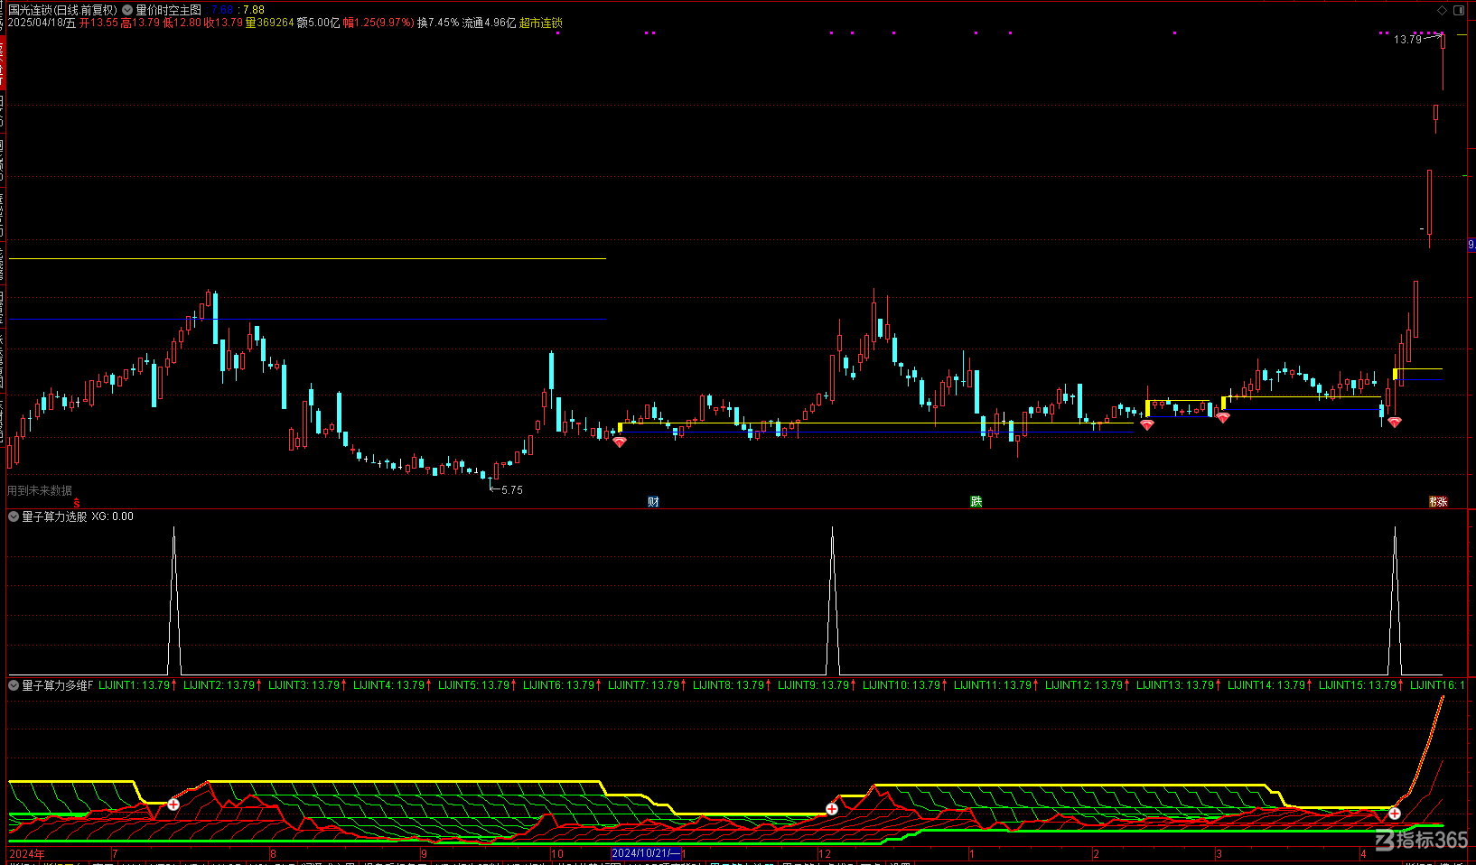This screenshot has height=865, width=1476.
Task: Click the 量子算力多维F indicator name
Action: pos(58,685)
